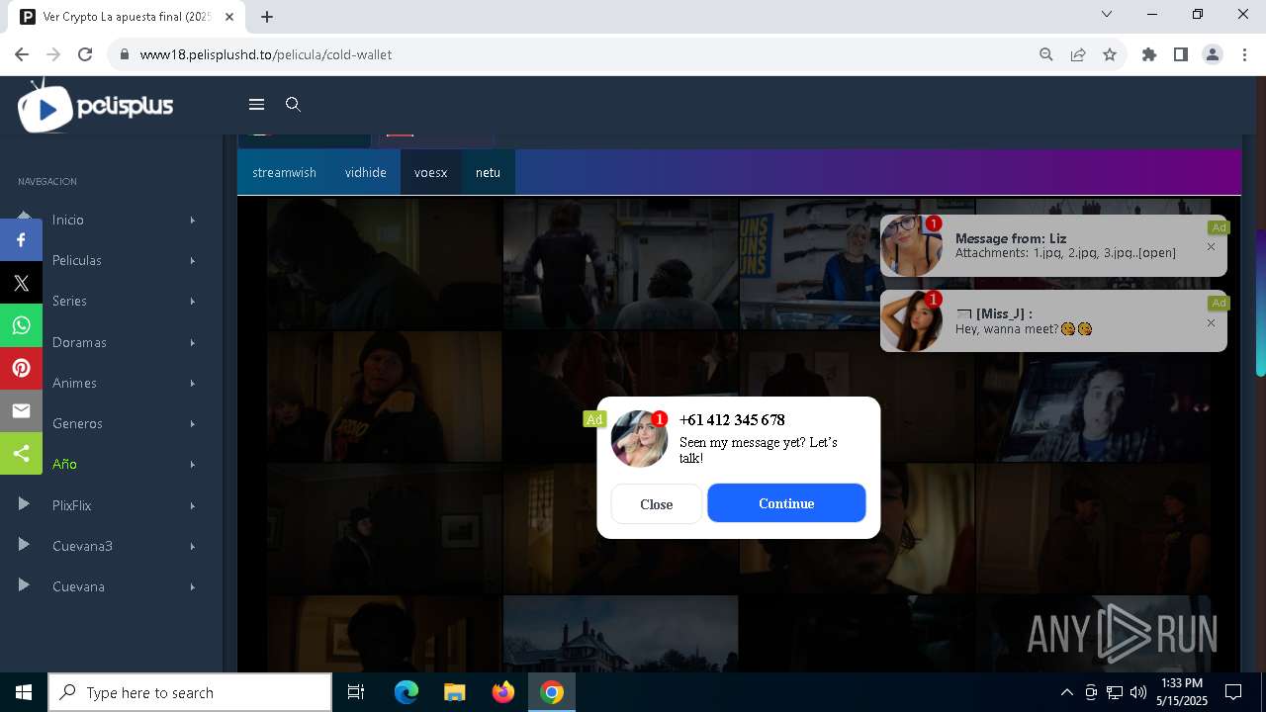The height and width of the screenshot is (712, 1266).
Task: Open Windows Start menu
Action: pos(24,692)
